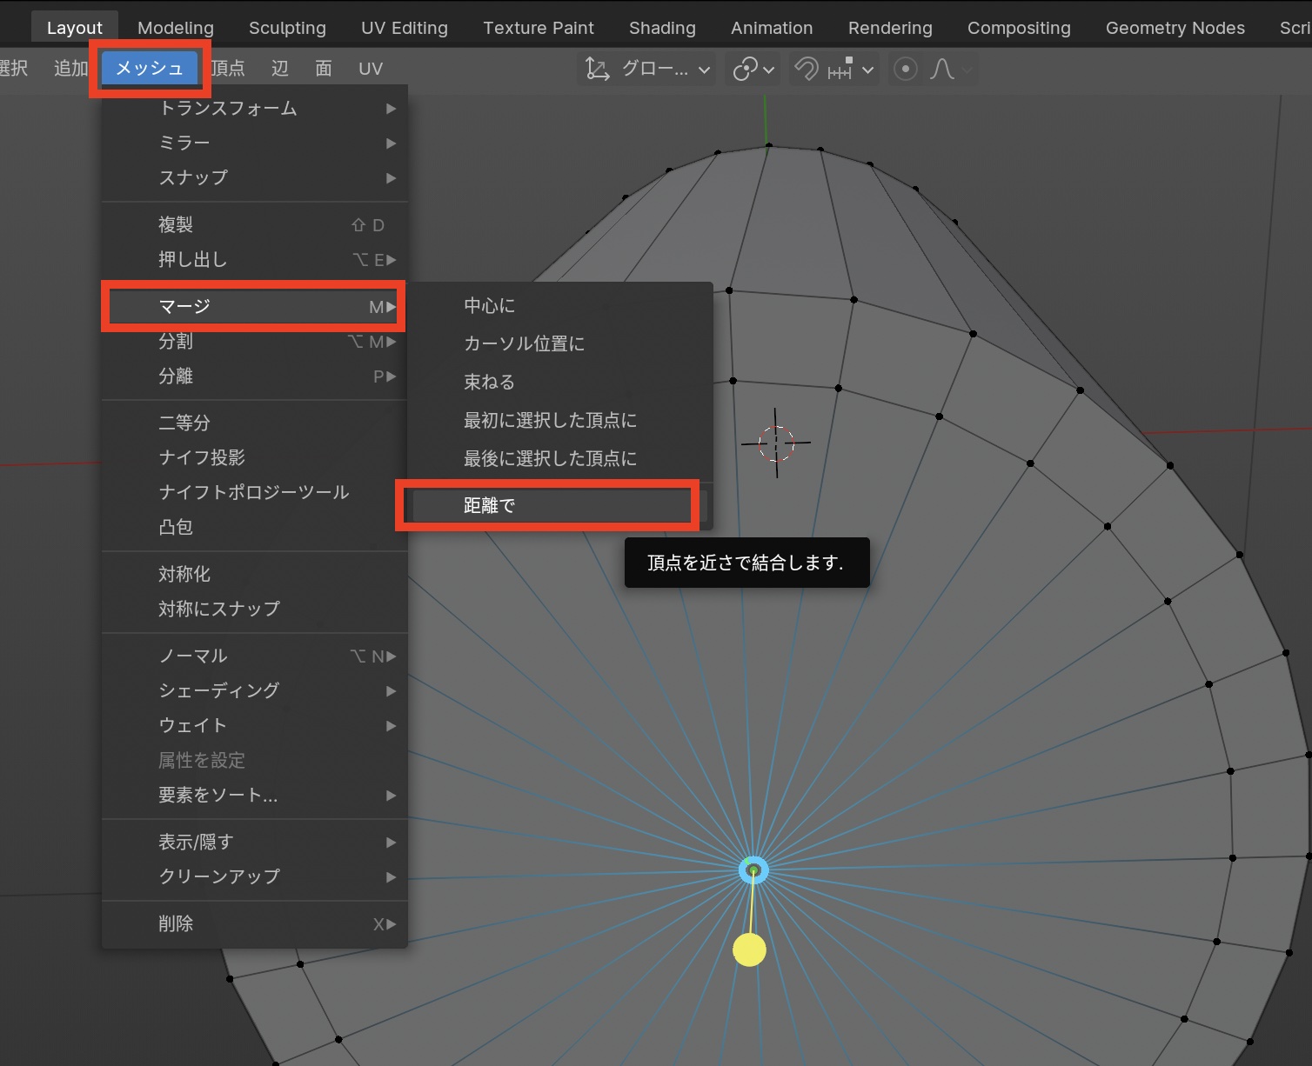
Task: Click the 3D cursor in the viewport
Action: [776, 443]
